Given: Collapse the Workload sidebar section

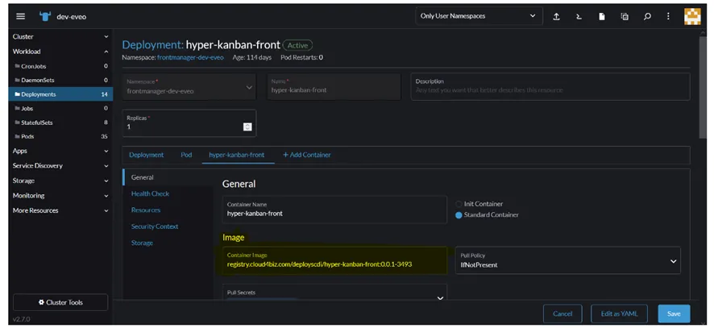Looking at the screenshot, I should [60, 52].
